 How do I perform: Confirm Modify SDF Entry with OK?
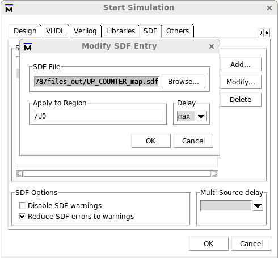pyautogui.click(x=151, y=141)
